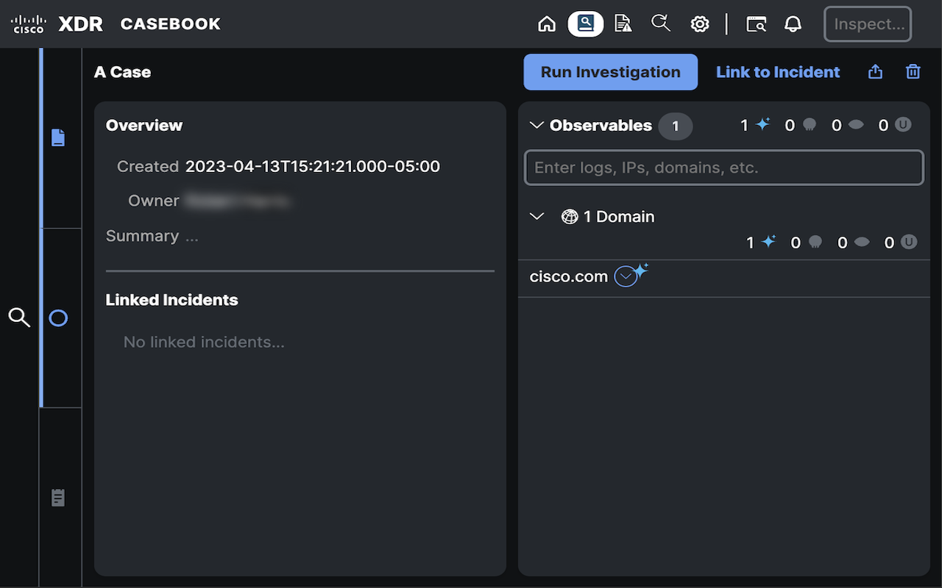Click the suspicious eye icon in the Observables header
This screenshot has width=942, height=588.
click(856, 125)
